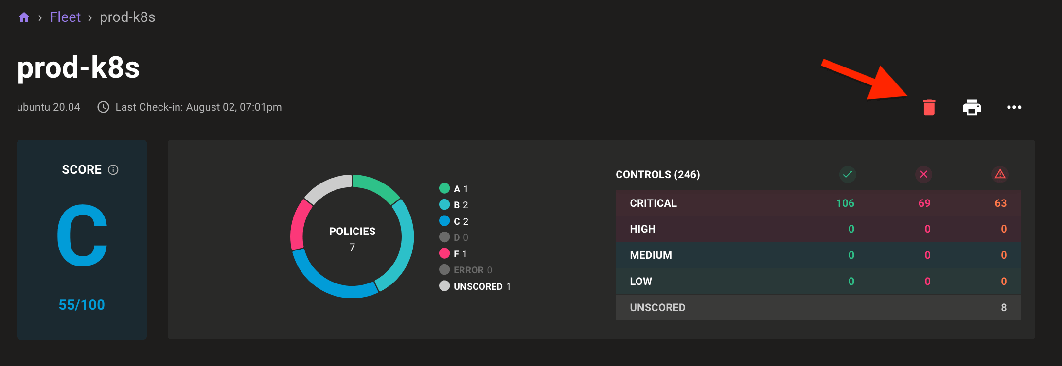1062x366 pixels.
Task: Print the report using printer icon
Action: point(972,107)
